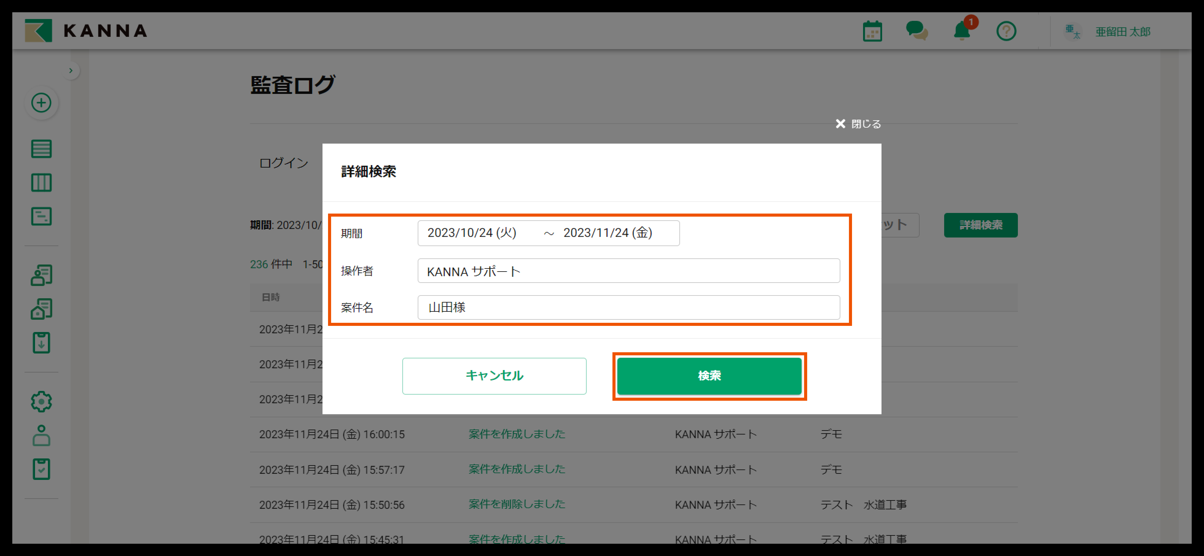
Task: Switch to the ログイン tab
Action: [x=284, y=163]
